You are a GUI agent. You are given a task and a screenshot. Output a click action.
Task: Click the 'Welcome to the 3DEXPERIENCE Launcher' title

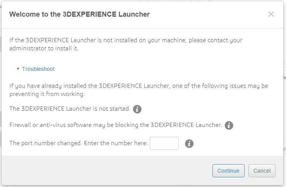tap(79, 14)
